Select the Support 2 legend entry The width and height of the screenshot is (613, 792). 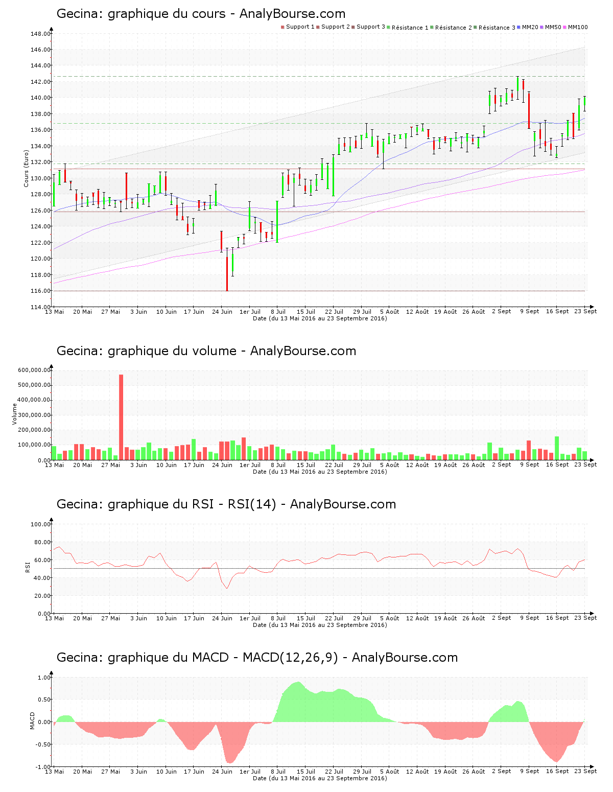point(333,27)
